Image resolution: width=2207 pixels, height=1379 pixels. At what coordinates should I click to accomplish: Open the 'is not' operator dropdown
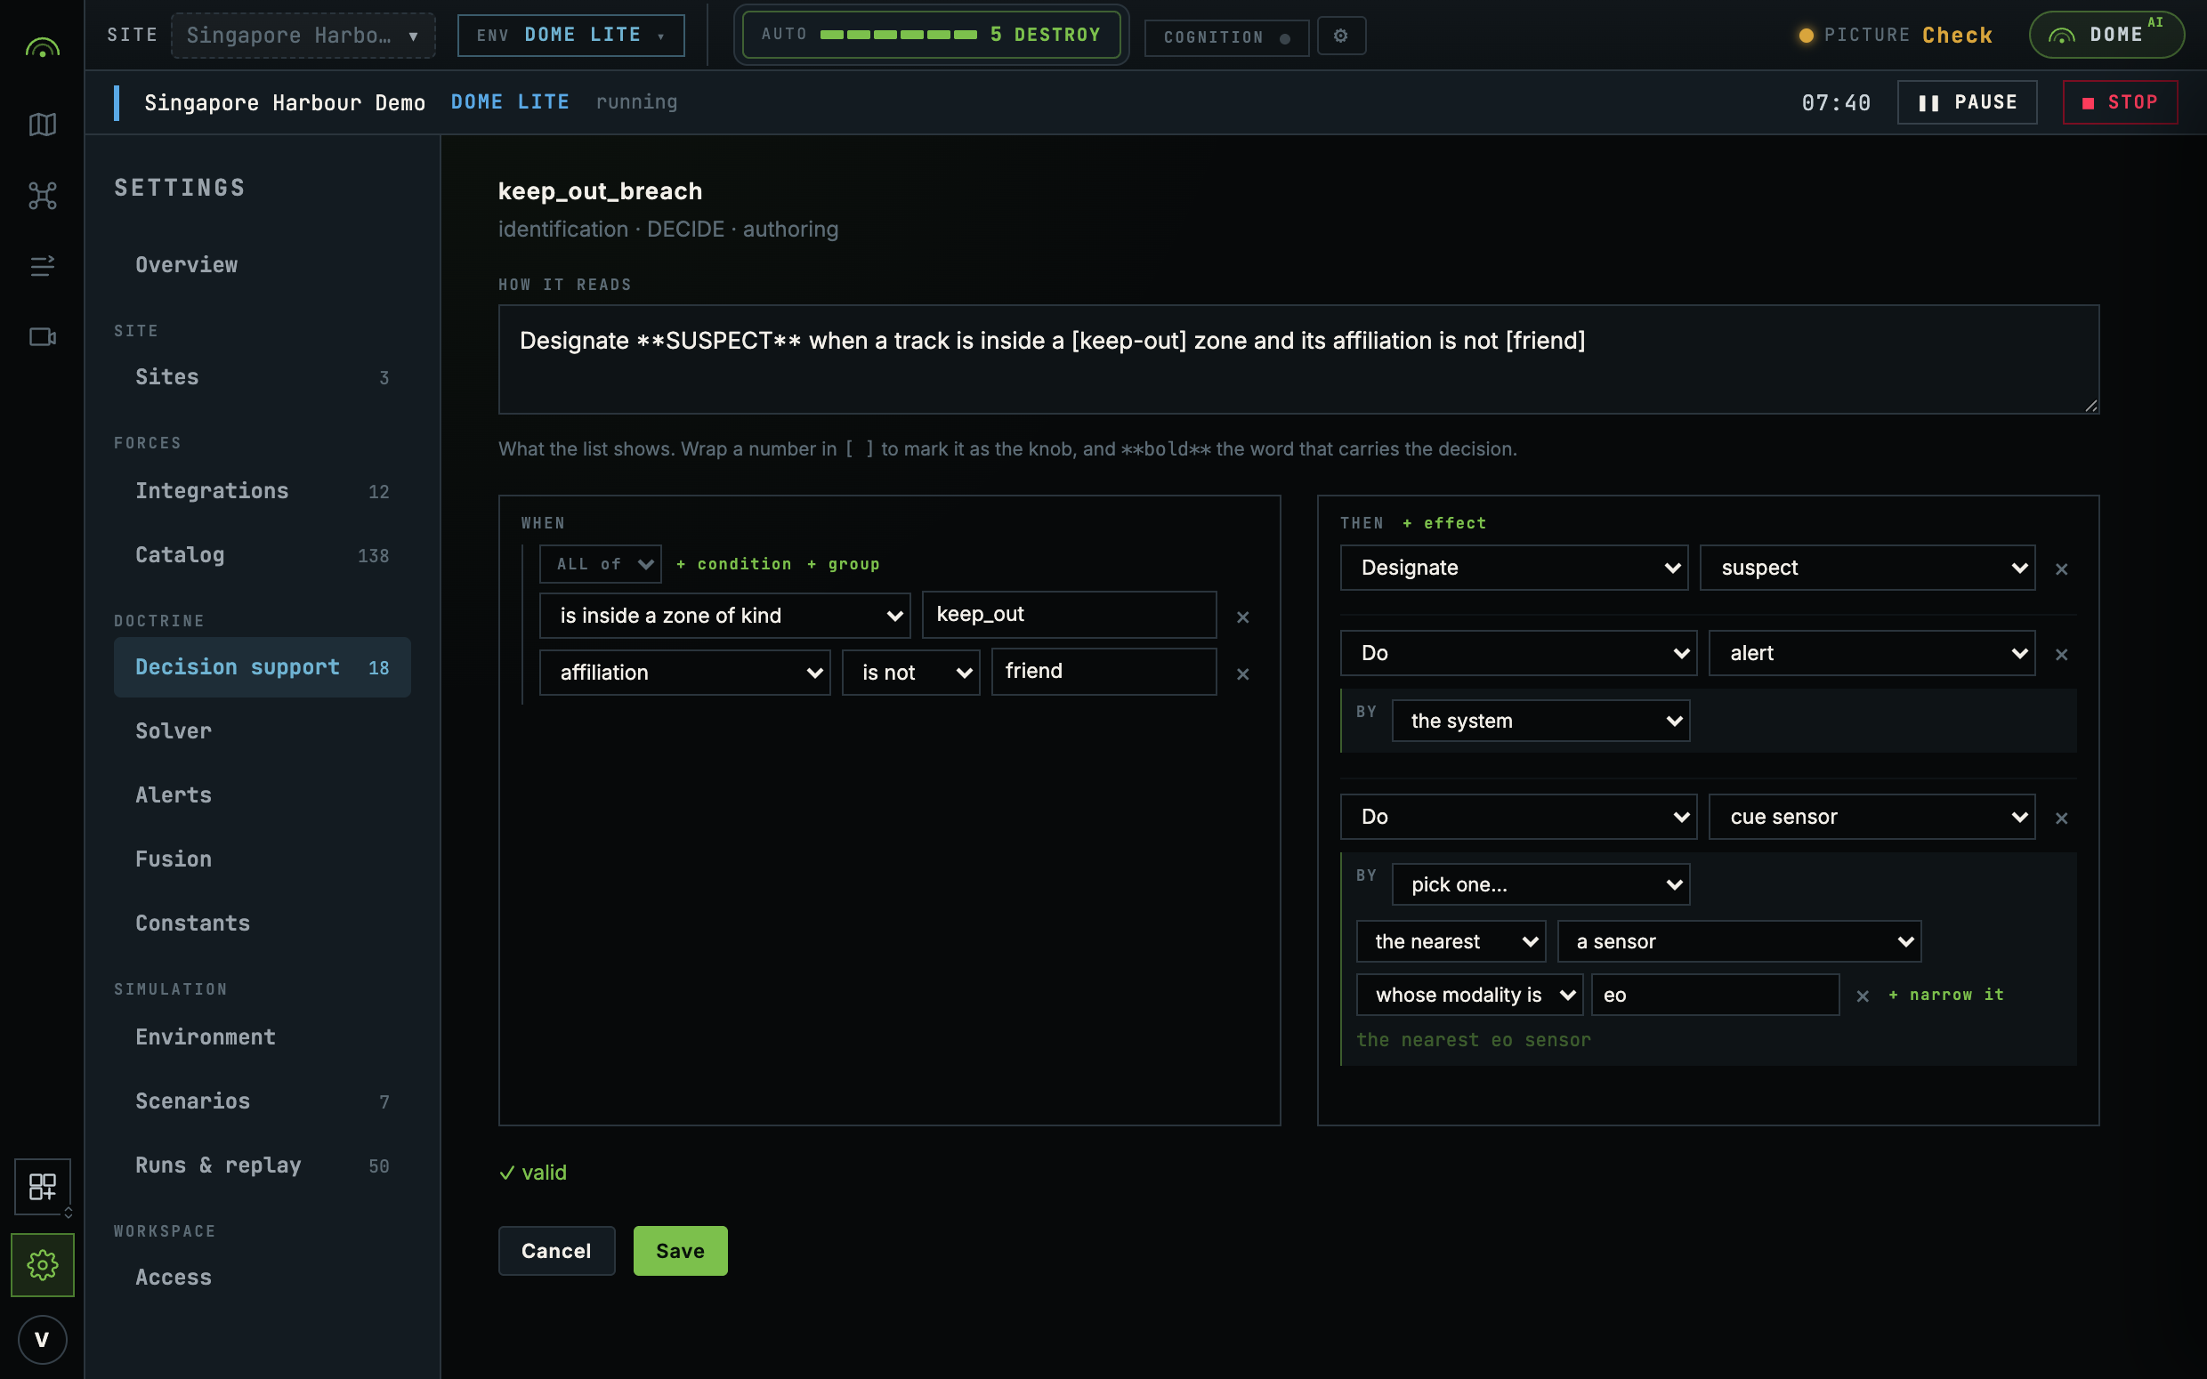point(911,673)
